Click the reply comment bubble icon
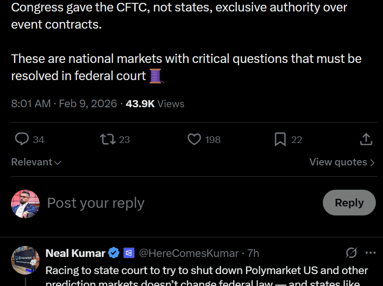383x286 pixels. click(22, 139)
